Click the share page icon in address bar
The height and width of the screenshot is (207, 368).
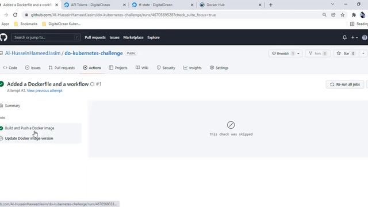pos(333,15)
